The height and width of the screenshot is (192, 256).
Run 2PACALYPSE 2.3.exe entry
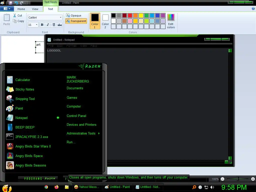(x=32, y=137)
